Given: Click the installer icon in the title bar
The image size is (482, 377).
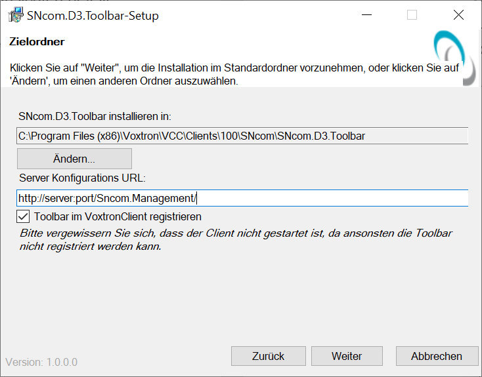Looking at the screenshot, I should point(15,15).
